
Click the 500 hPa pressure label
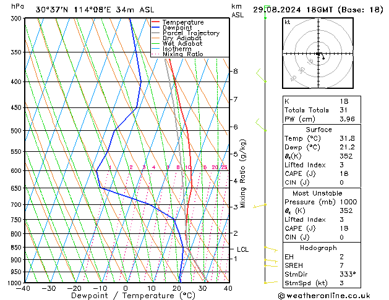[x=17, y=131]
